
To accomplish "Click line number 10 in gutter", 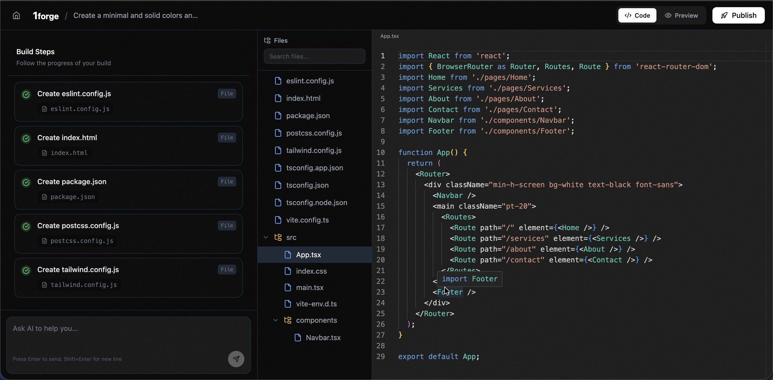I will coord(381,152).
